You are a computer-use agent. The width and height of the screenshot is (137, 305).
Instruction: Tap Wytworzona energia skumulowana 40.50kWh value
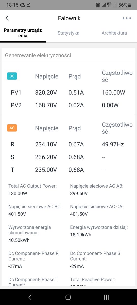click(19, 240)
